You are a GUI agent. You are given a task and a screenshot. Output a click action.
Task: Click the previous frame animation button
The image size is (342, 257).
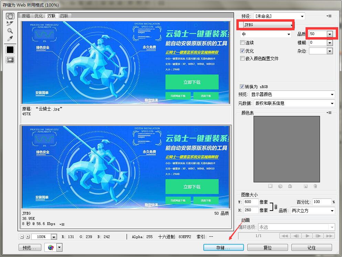point(296,236)
